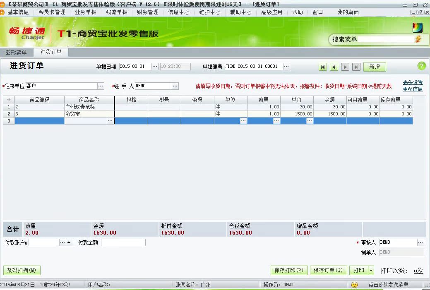The image size is (430, 290).
Task: Open 商品名称 lookup ellipsis in row 3
Action: coord(110,121)
